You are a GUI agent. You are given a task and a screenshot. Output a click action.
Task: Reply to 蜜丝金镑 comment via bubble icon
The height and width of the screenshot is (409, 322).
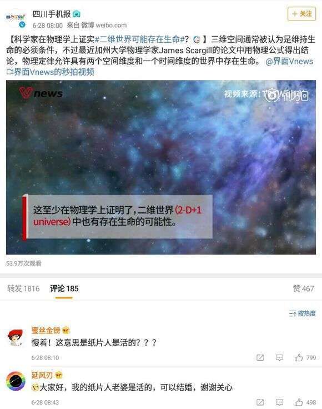(279, 358)
